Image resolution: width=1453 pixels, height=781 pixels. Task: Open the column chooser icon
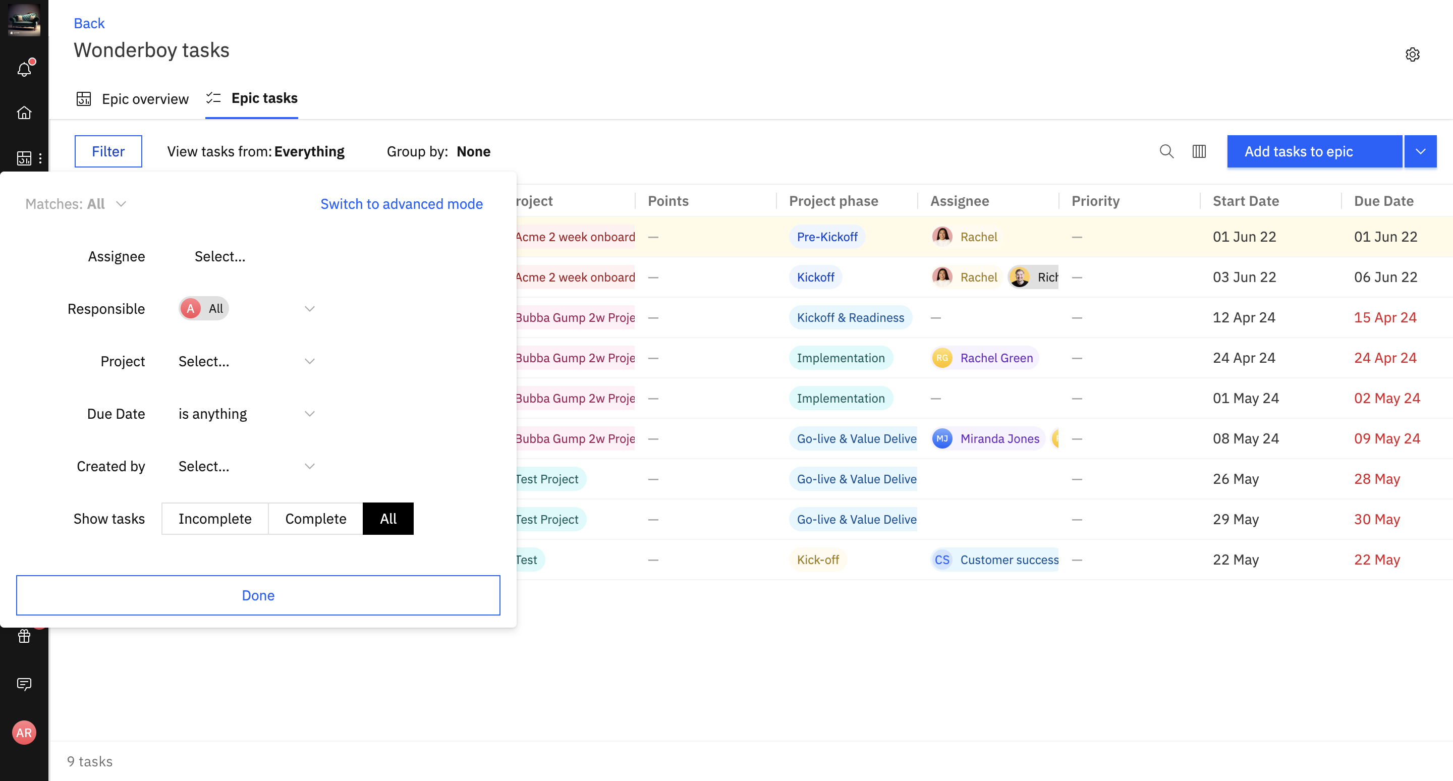pos(1199,151)
